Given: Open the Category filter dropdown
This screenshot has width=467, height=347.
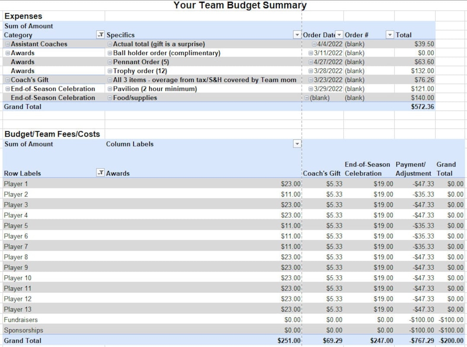Looking at the screenshot, I should [100, 35].
